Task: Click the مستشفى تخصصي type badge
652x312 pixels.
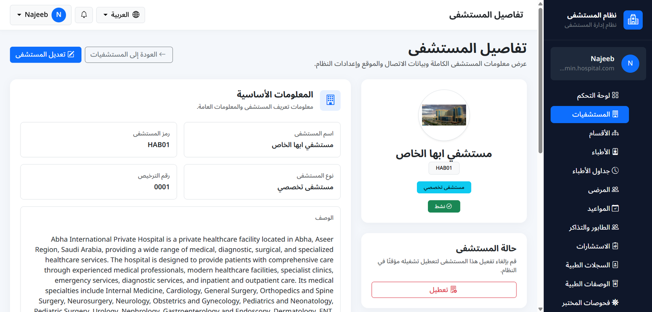Action: tap(444, 187)
